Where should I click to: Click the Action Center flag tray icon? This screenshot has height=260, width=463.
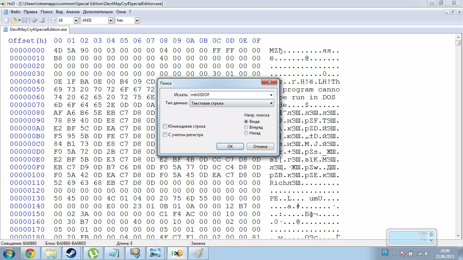[403, 253]
